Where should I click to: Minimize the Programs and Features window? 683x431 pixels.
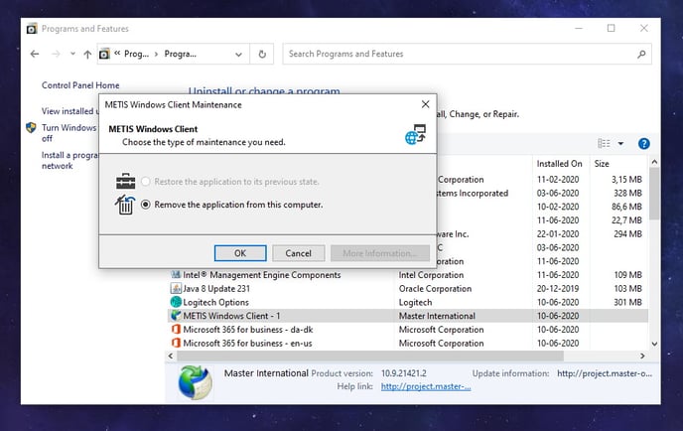(x=579, y=29)
